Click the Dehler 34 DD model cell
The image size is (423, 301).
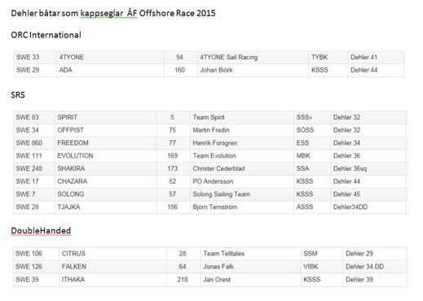(x=375, y=267)
